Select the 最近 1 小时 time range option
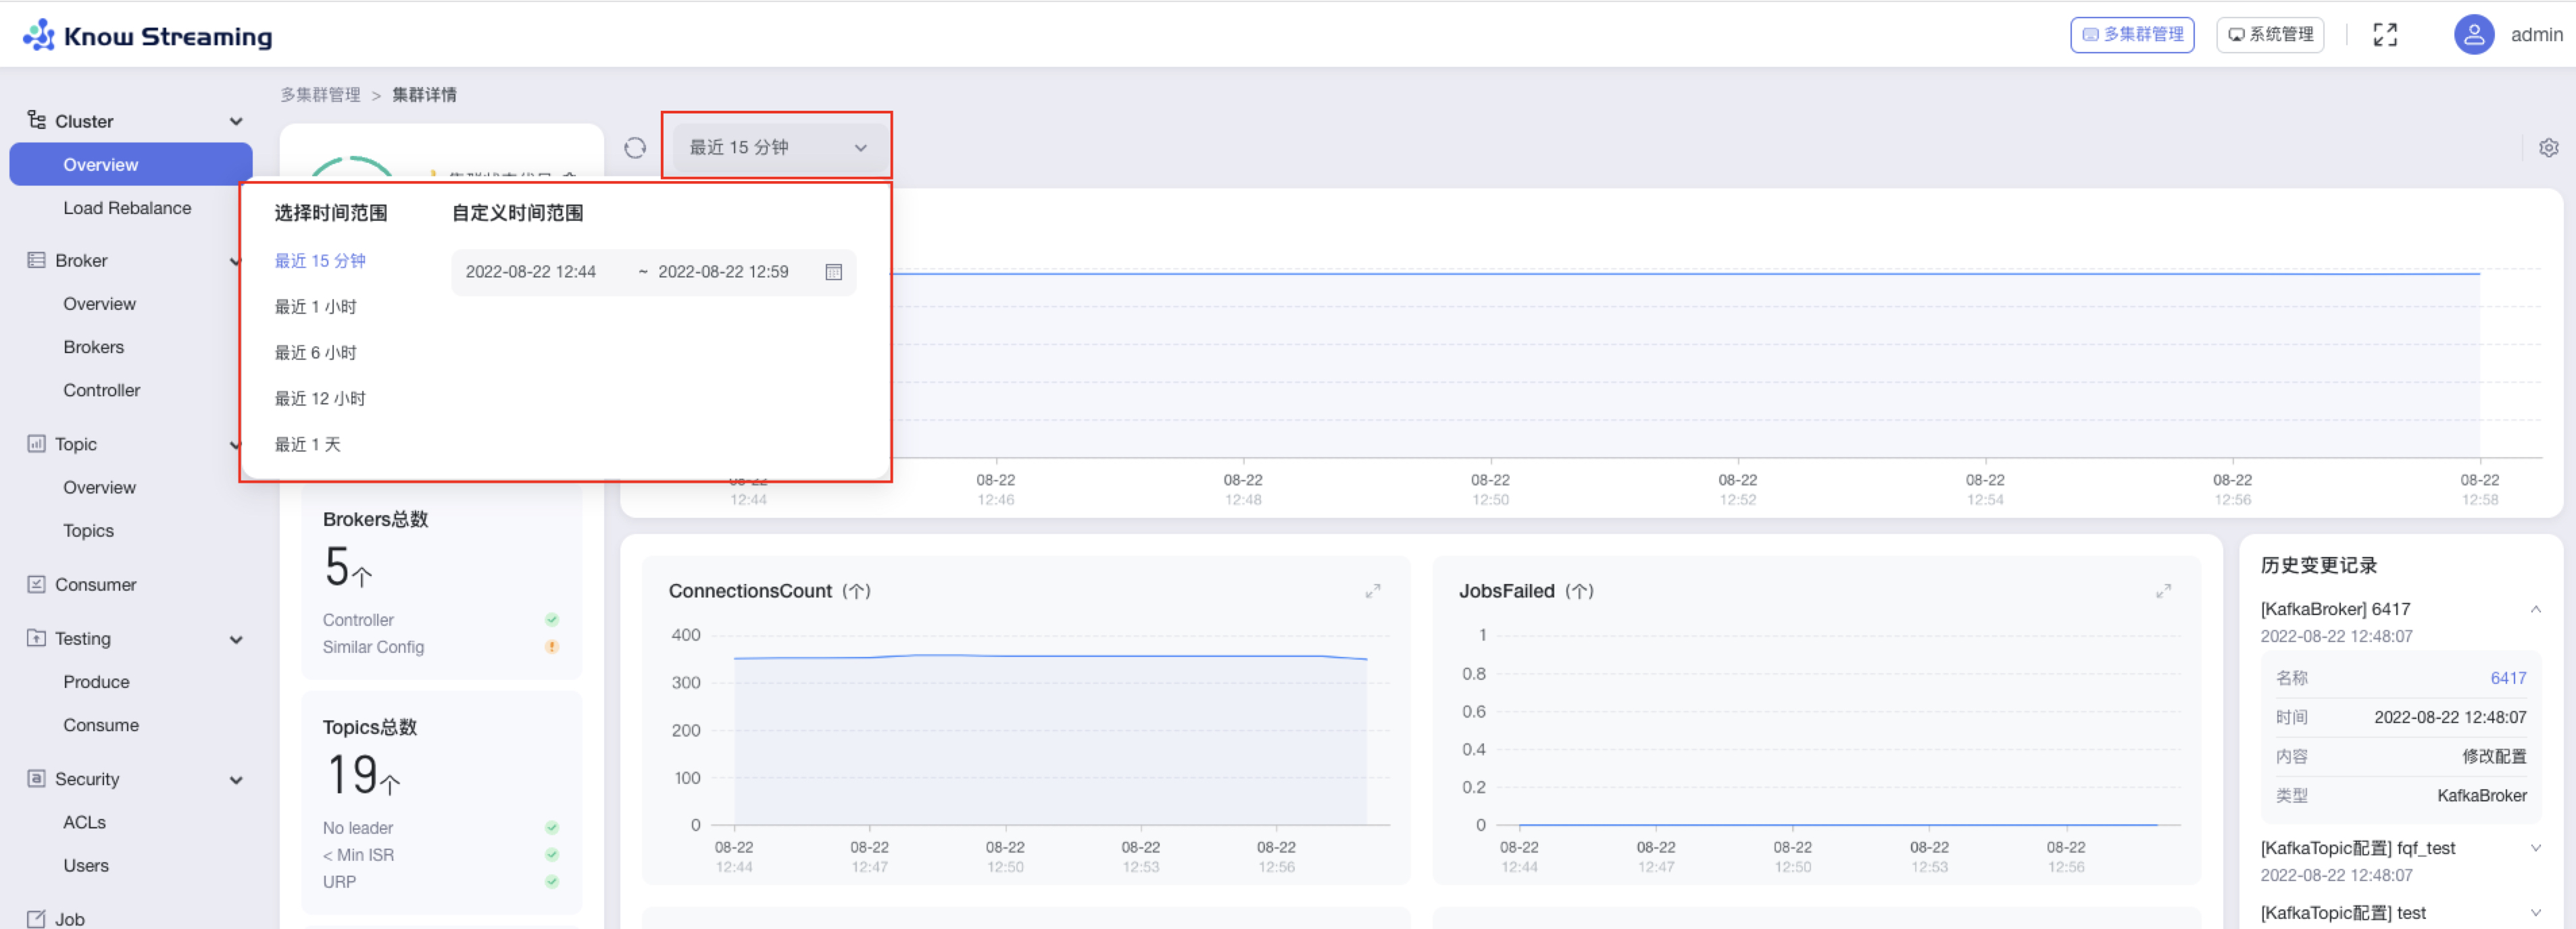 pyautogui.click(x=315, y=307)
